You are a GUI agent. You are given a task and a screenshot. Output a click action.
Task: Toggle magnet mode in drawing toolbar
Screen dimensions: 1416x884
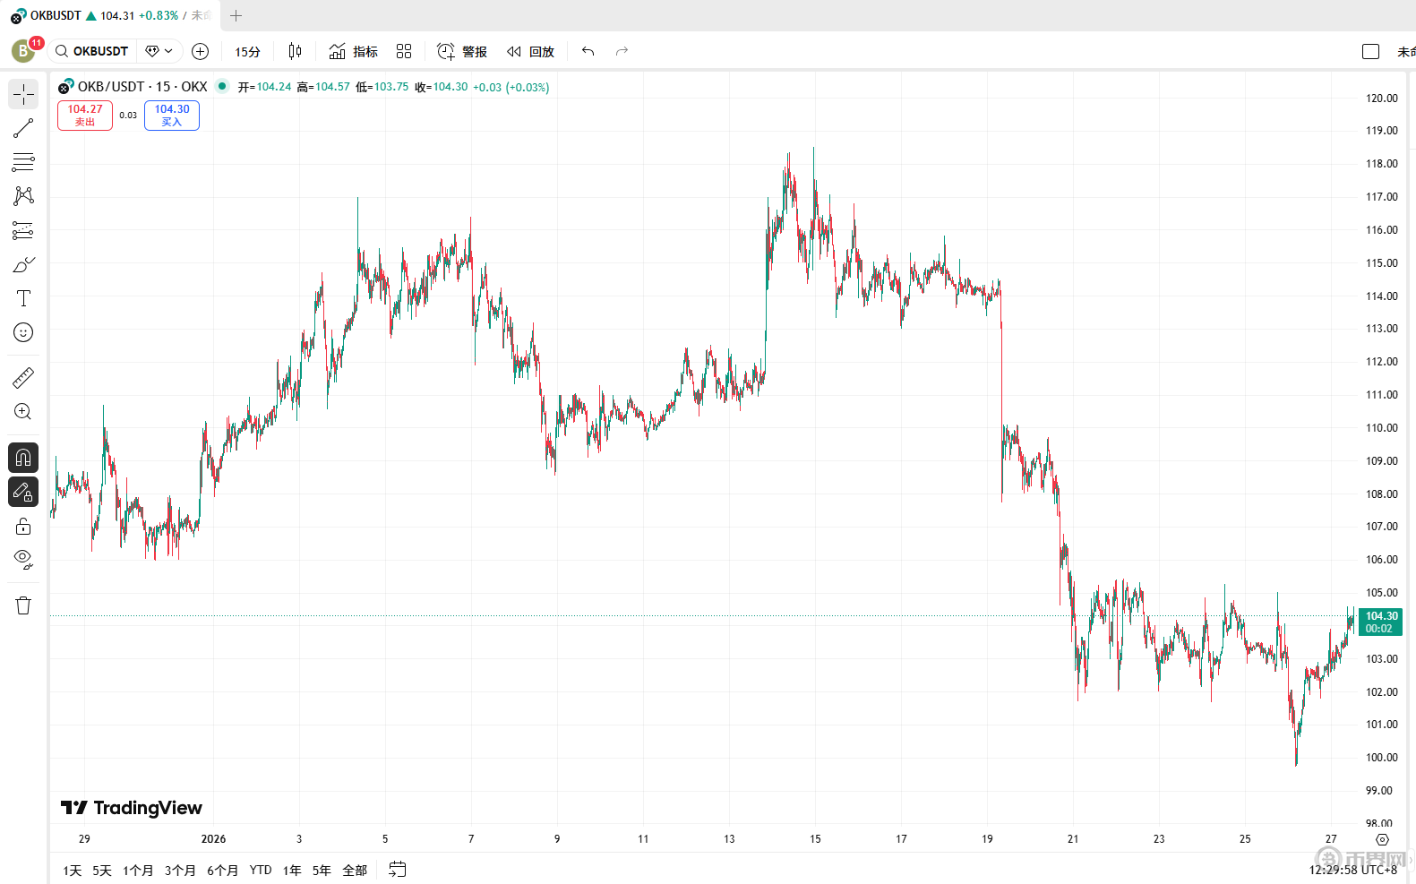click(x=23, y=458)
